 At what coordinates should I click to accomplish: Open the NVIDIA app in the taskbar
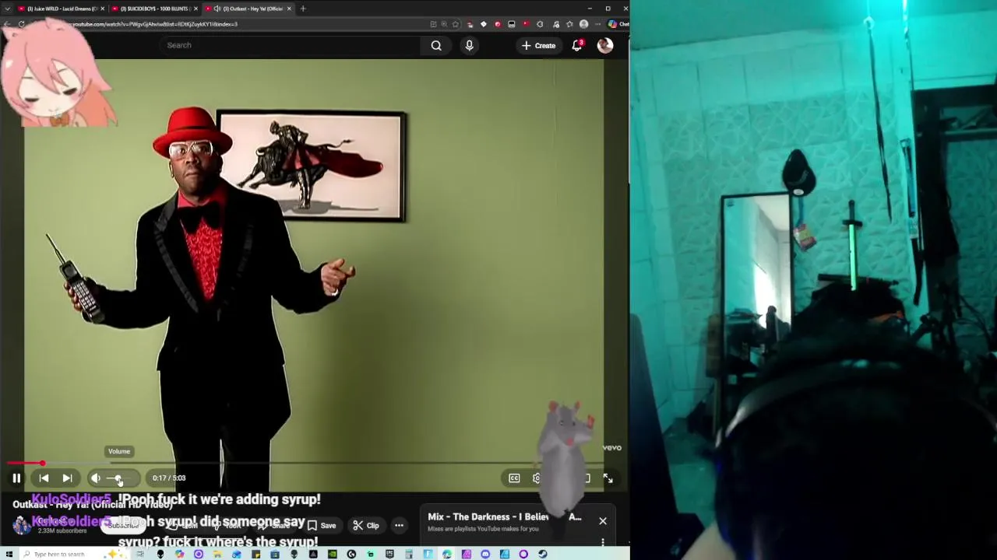pos(333,554)
